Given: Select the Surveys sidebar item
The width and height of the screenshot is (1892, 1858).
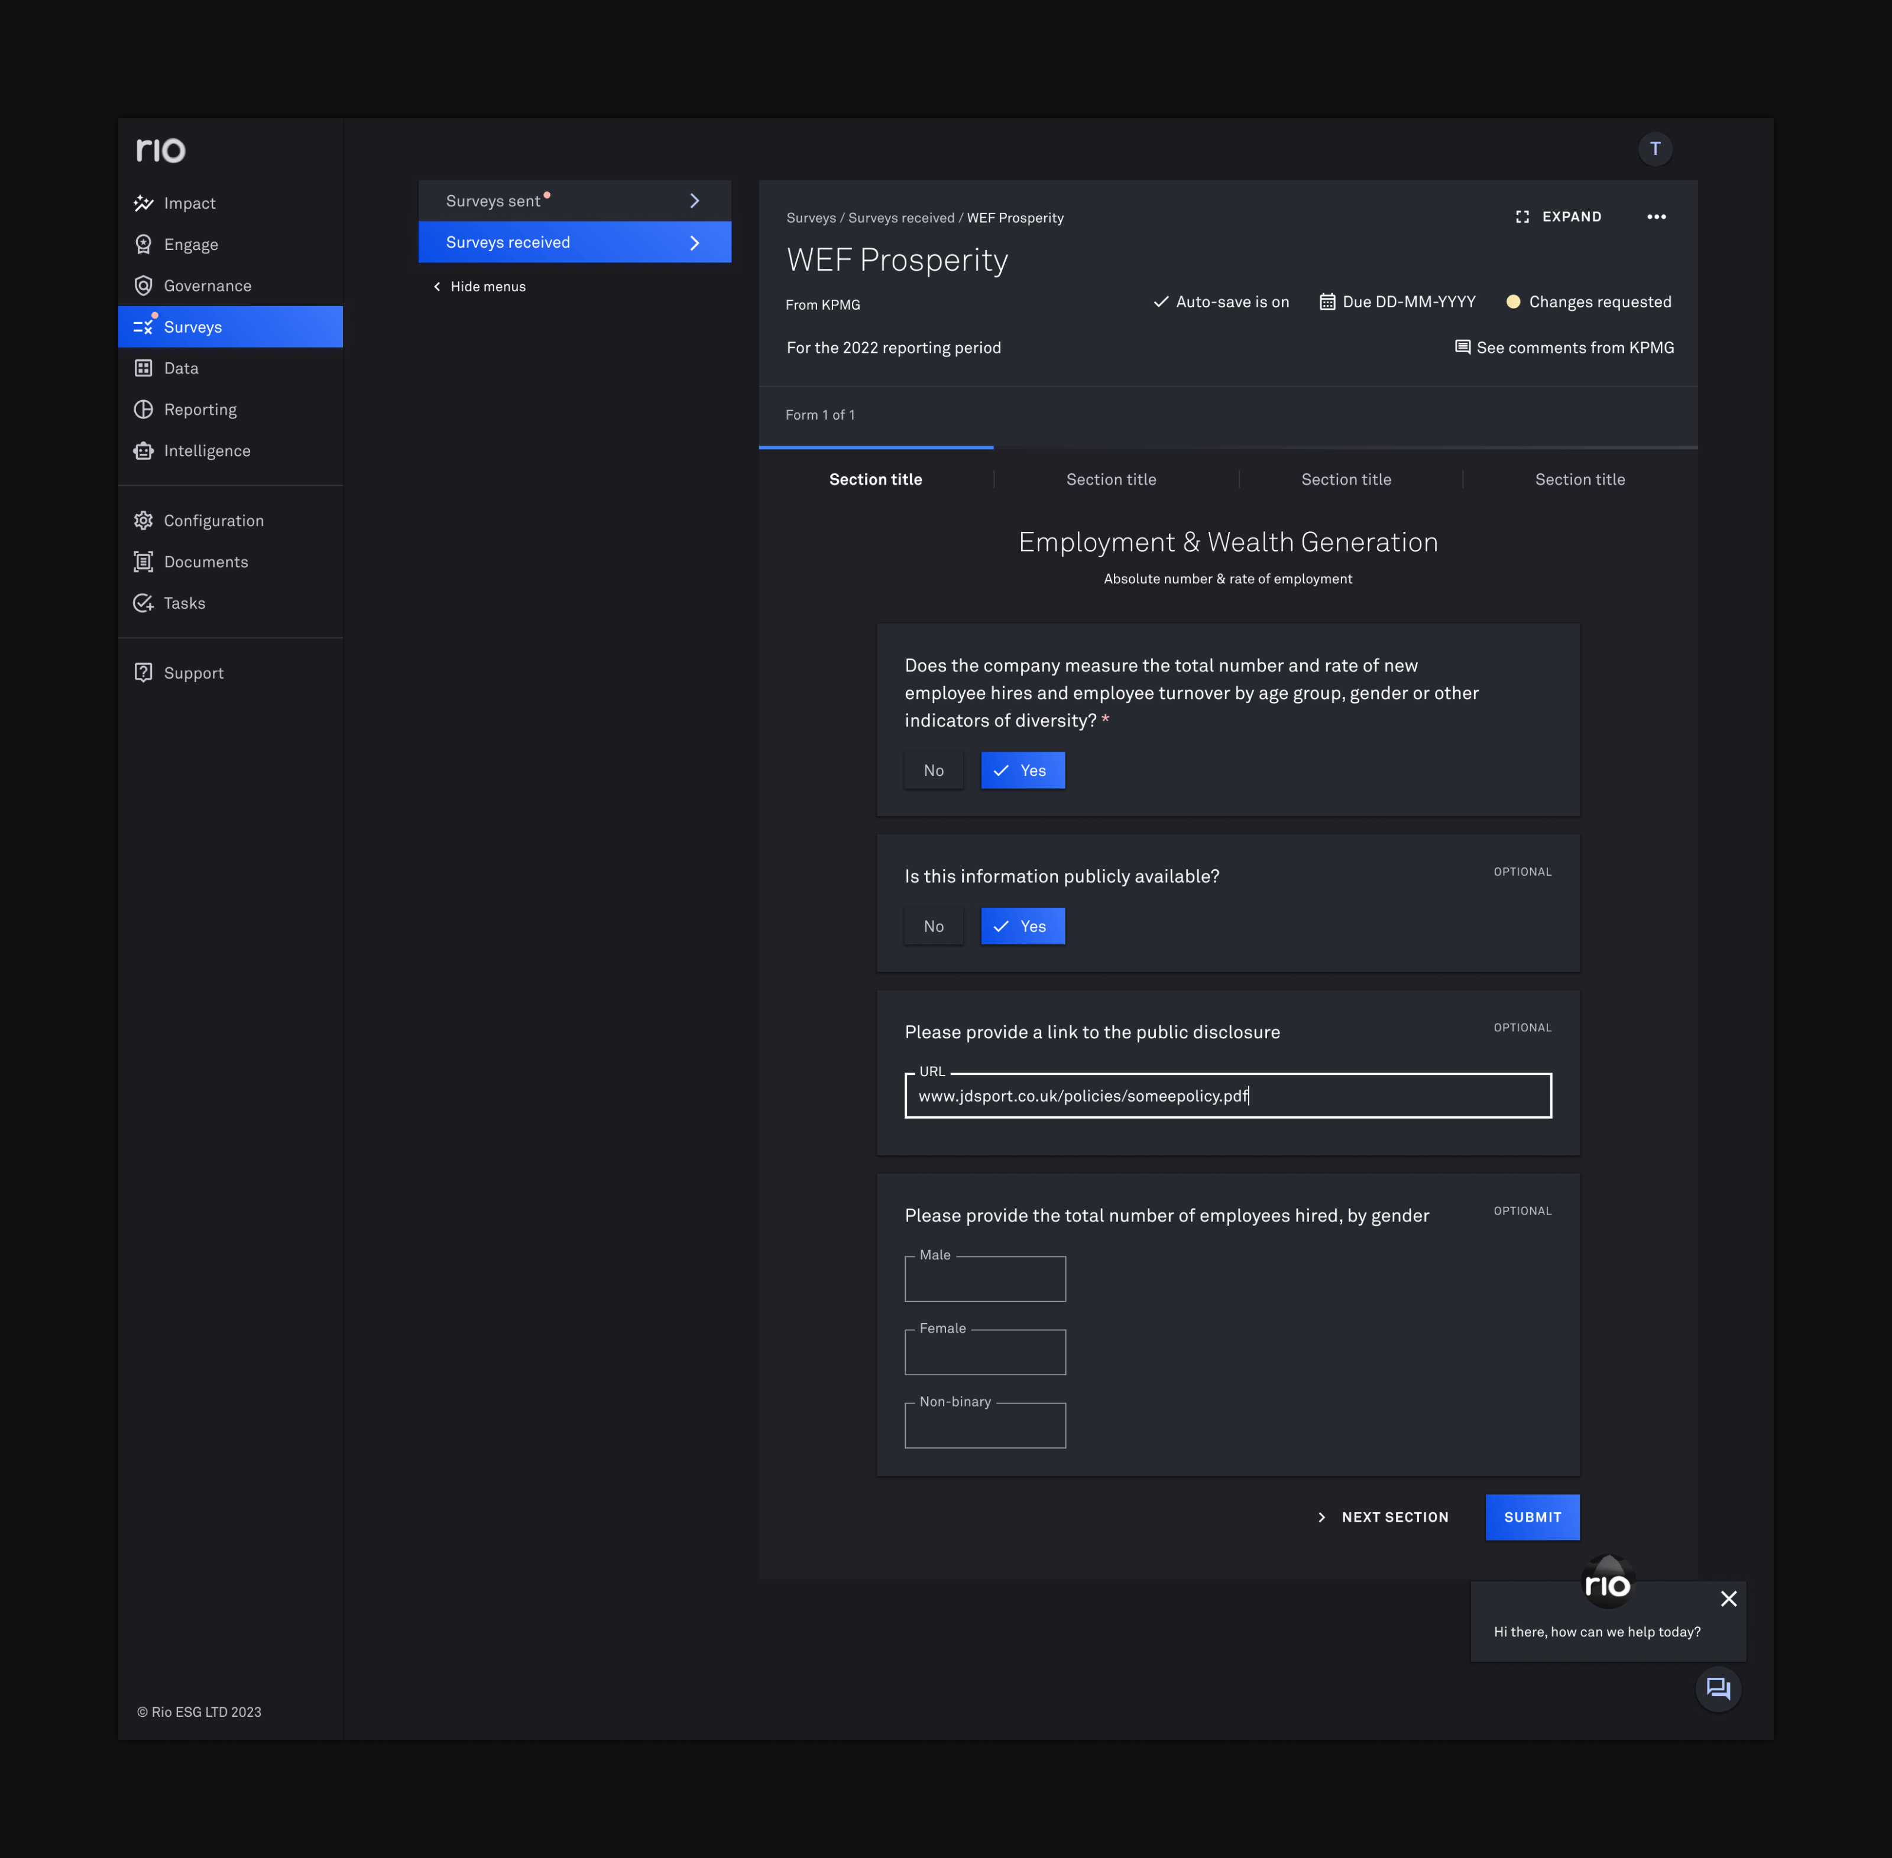Looking at the screenshot, I should point(231,327).
